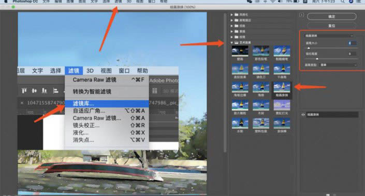Toggle eye icon of 绘画涂抹 effect layer
Viewport: 365px width, 196px height.
303,115
